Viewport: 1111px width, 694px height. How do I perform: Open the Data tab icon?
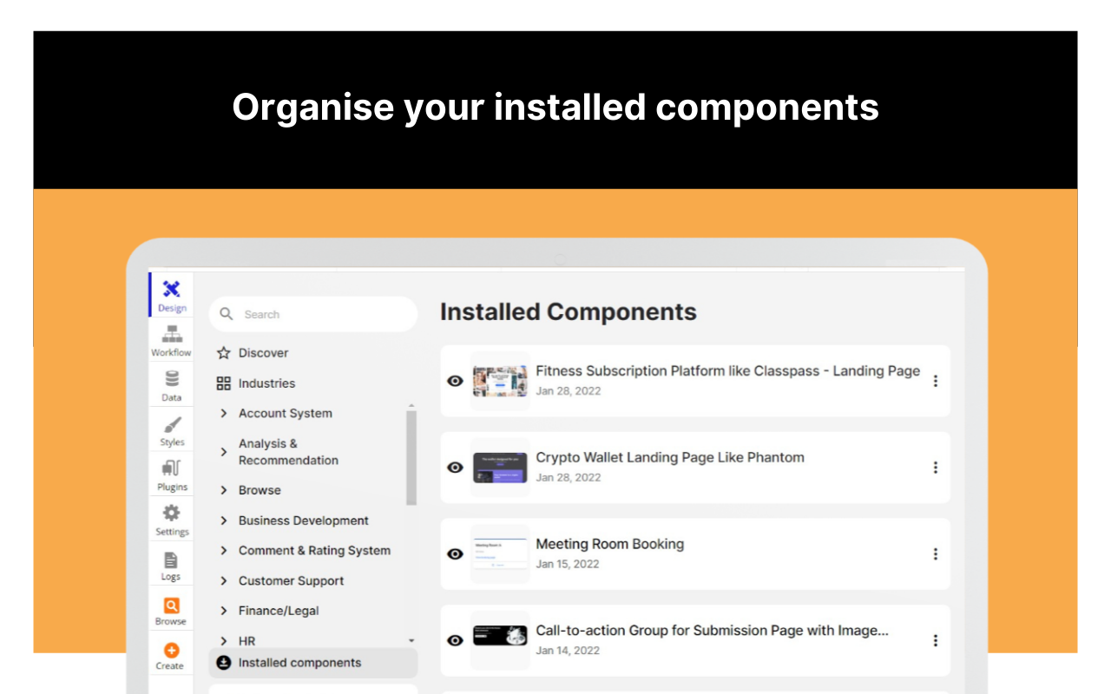[x=172, y=379]
